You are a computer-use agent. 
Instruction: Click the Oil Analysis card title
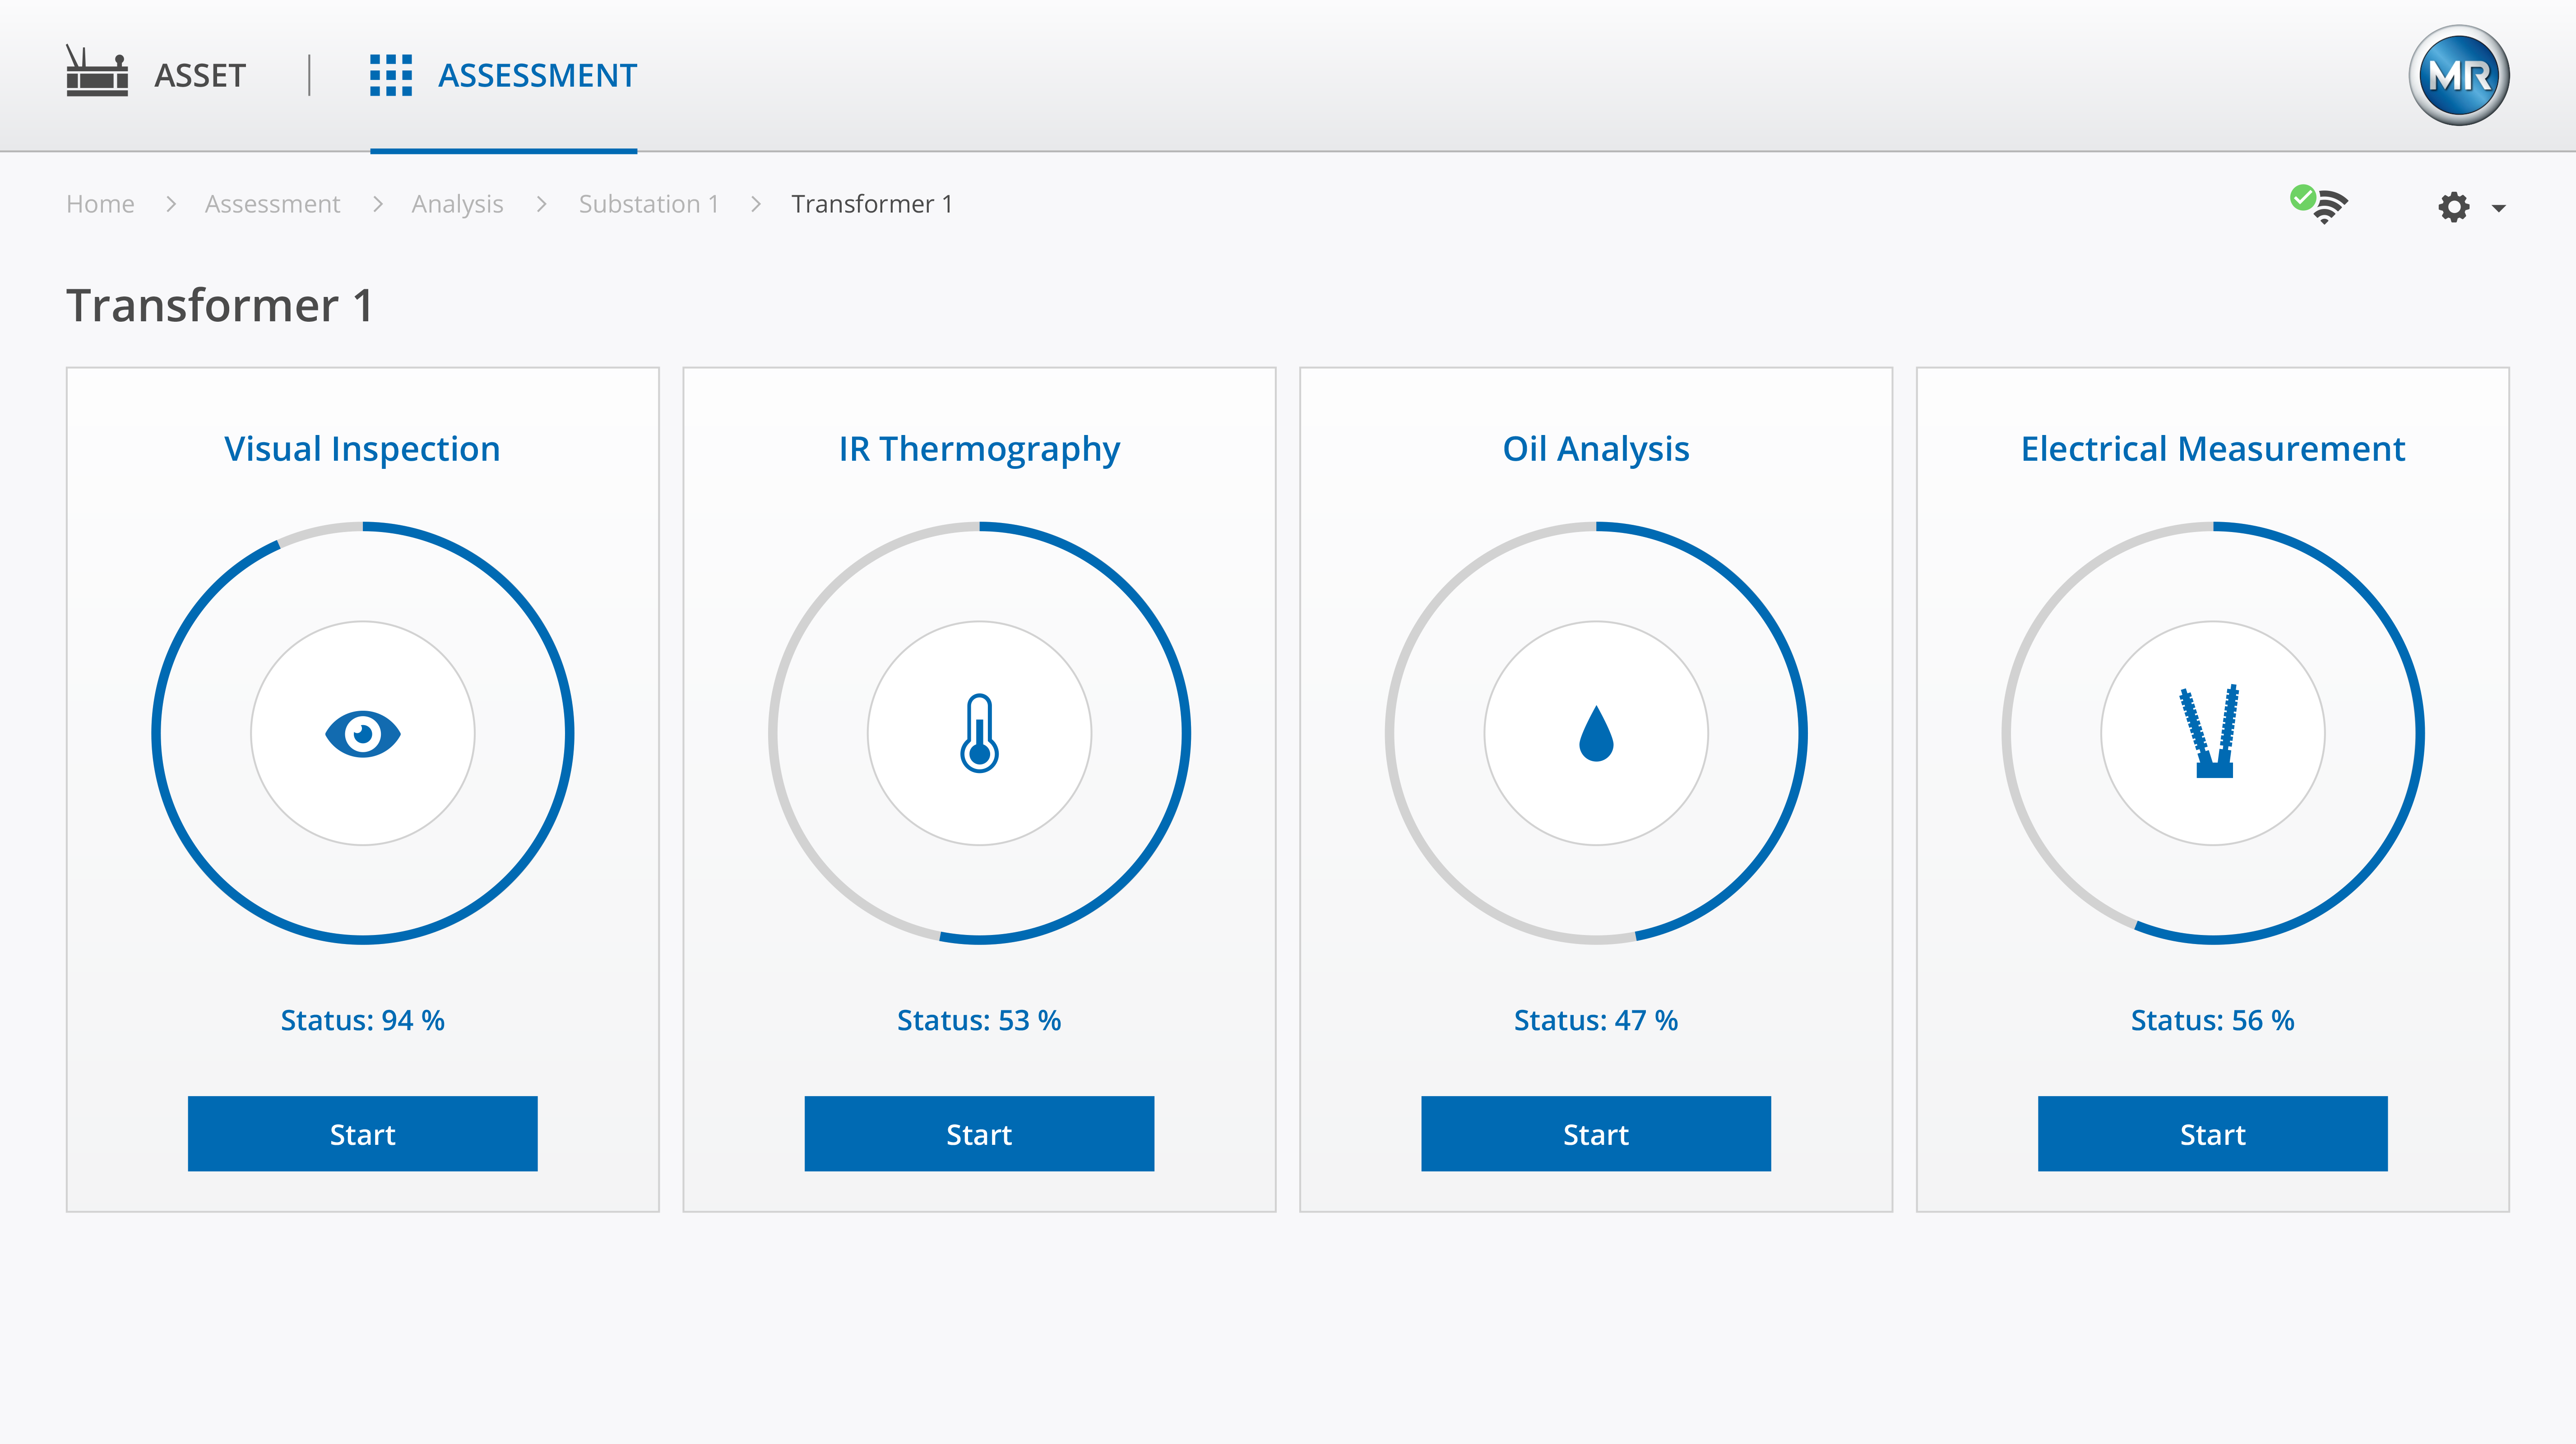(1596, 449)
